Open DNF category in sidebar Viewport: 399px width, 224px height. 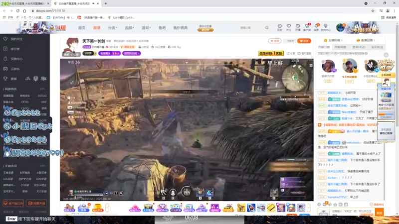pyautogui.click(x=43, y=102)
